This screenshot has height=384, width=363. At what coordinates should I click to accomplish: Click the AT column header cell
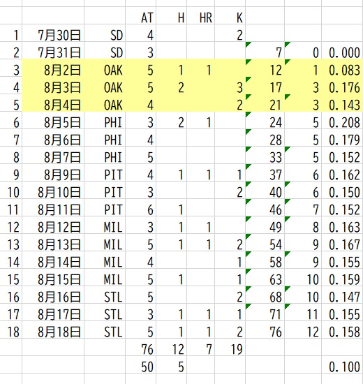pos(141,15)
